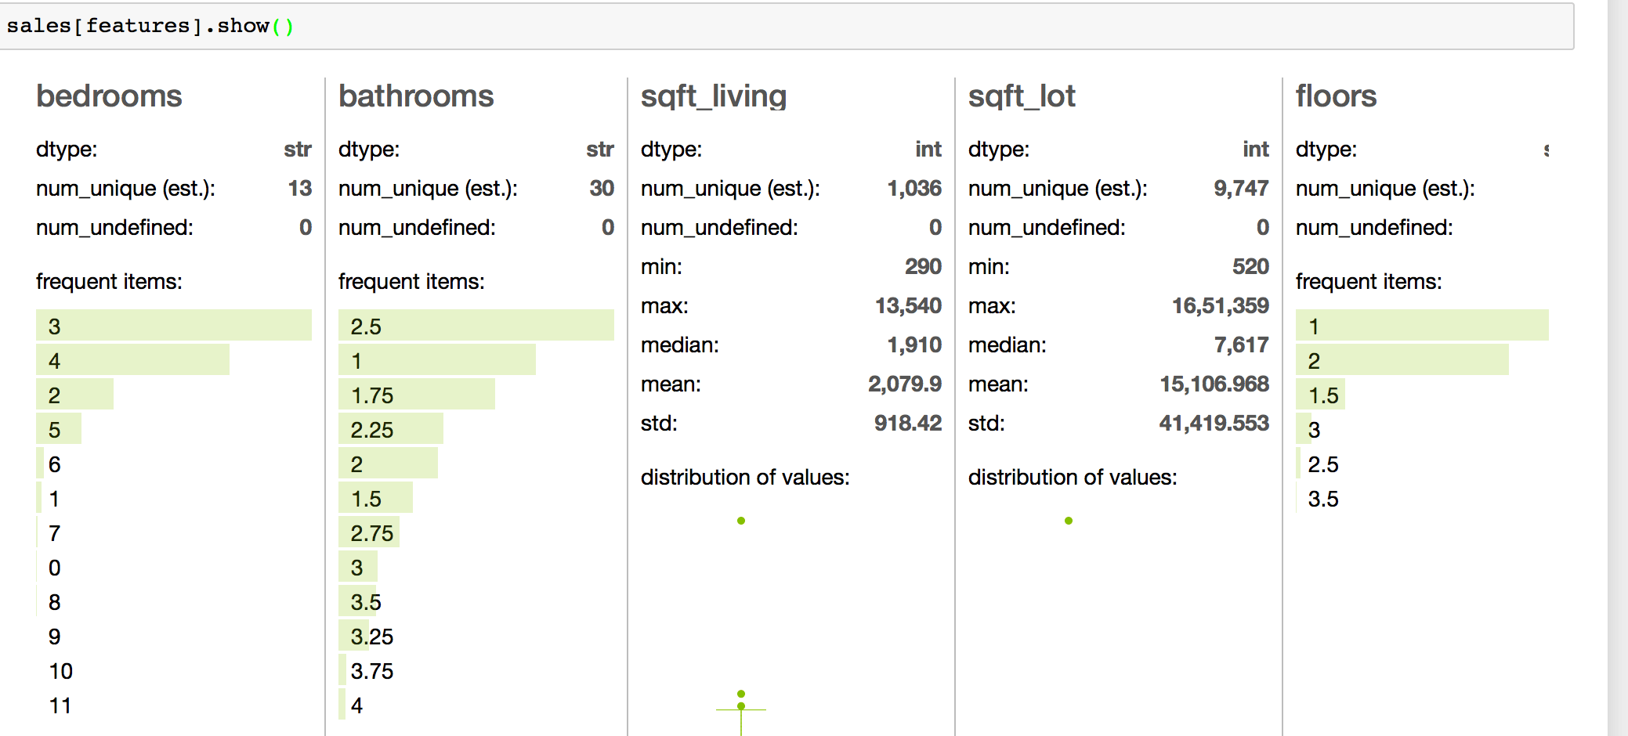The width and height of the screenshot is (1628, 736).
Task: Select the floors column heading
Action: click(x=1336, y=96)
